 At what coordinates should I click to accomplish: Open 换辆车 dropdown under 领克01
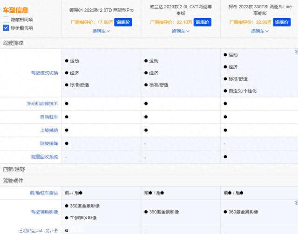(101, 31)
